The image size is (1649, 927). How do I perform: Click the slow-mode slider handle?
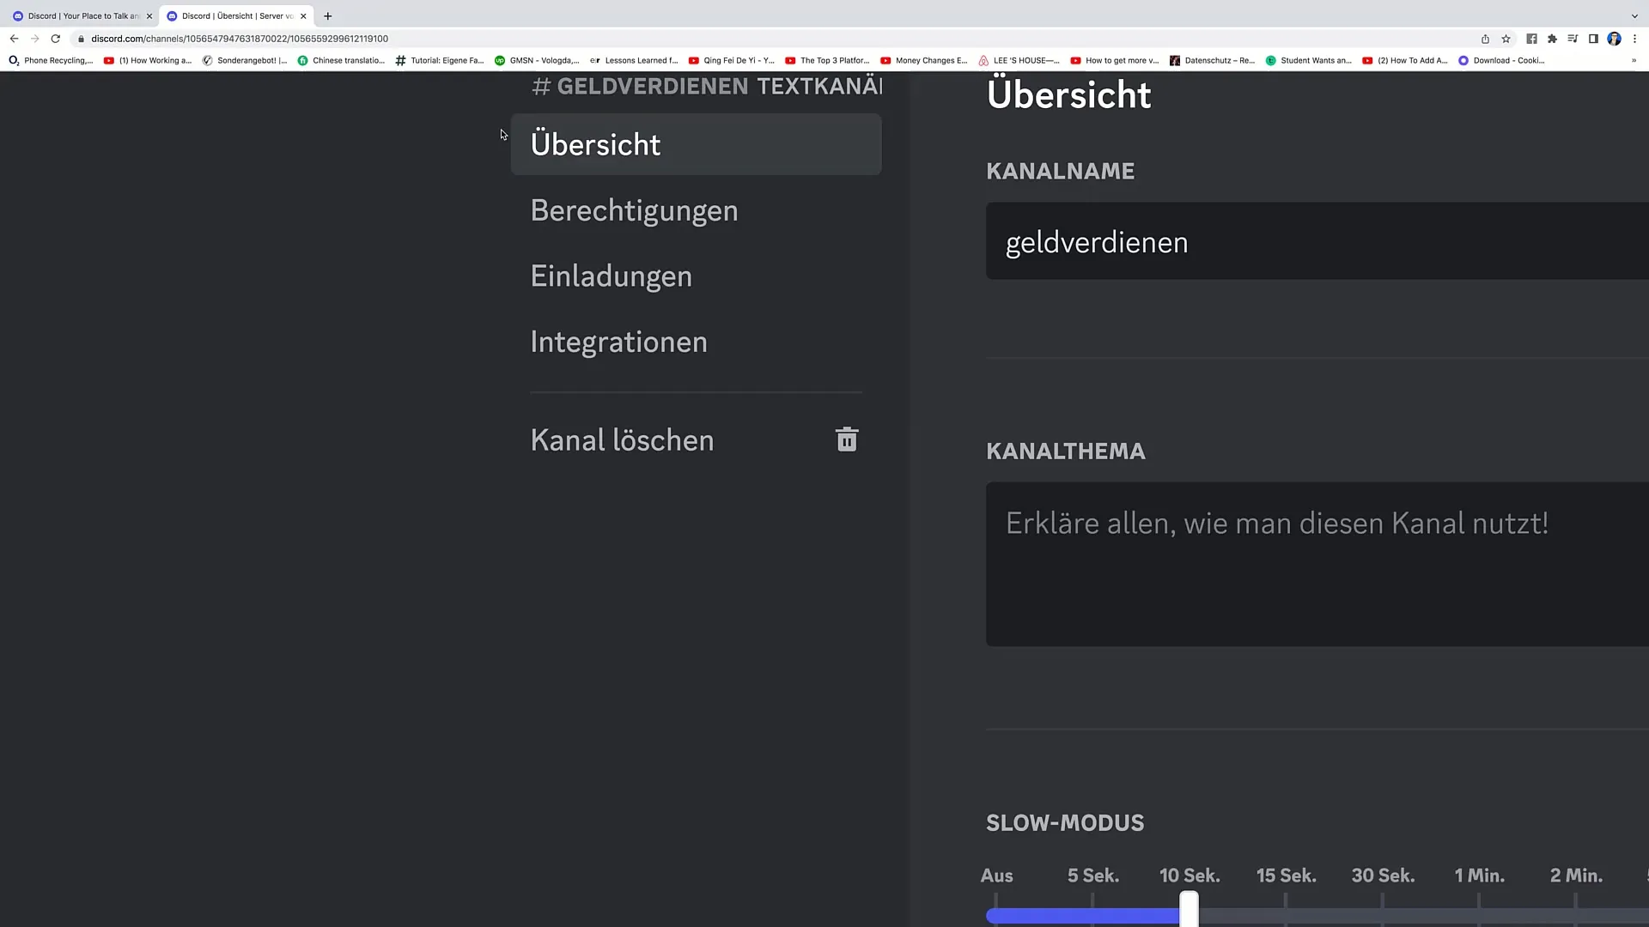[1189, 909]
